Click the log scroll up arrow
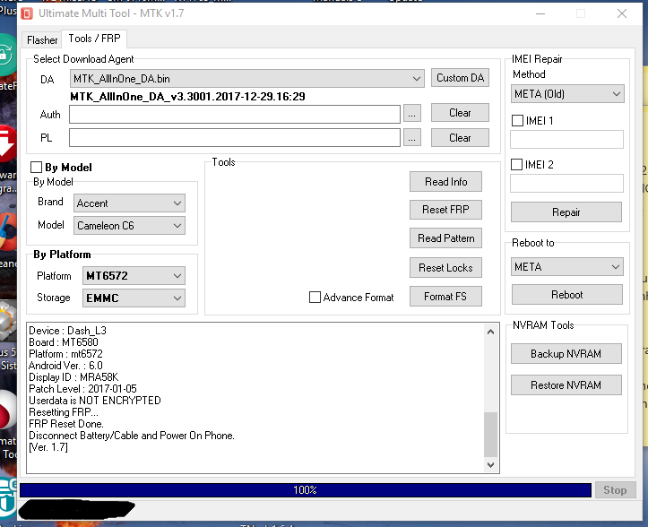The height and width of the screenshot is (527, 648). point(490,332)
